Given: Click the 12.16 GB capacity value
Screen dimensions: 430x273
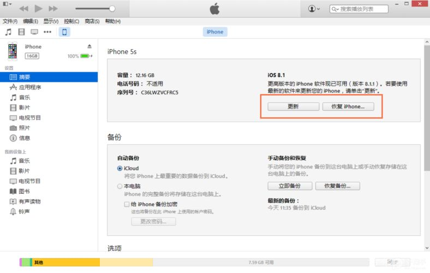Looking at the screenshot, I should (145, 75).
